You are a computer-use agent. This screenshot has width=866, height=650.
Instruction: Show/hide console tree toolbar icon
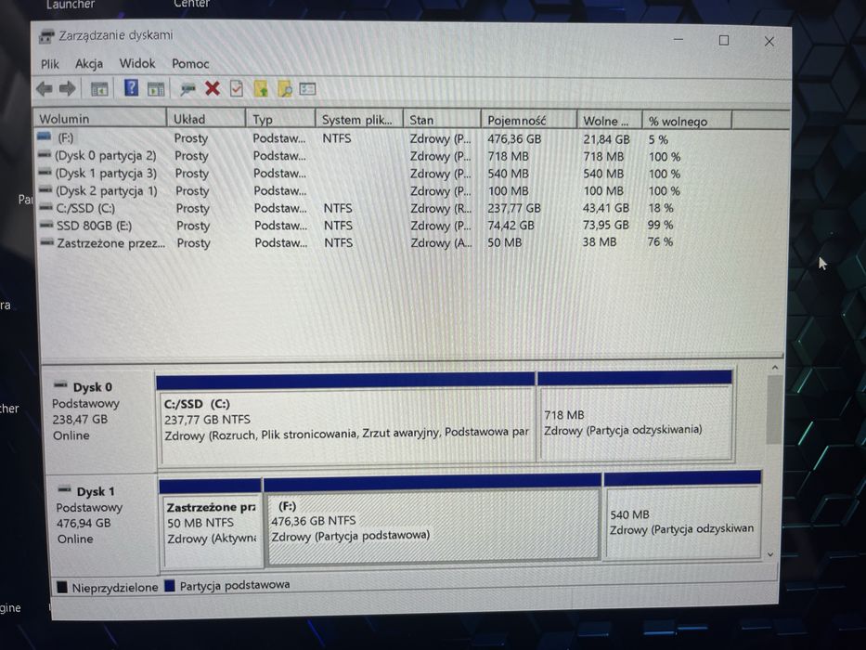point(99,88)
